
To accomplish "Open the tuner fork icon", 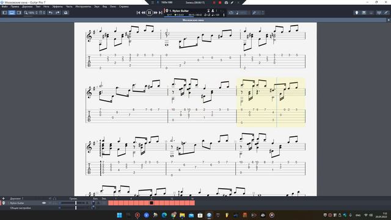I will [x=254, y=12].
